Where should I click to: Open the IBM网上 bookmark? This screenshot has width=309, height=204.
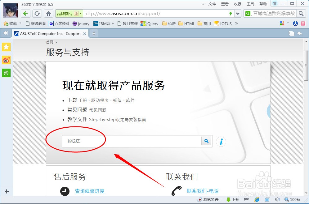point(104,23)
